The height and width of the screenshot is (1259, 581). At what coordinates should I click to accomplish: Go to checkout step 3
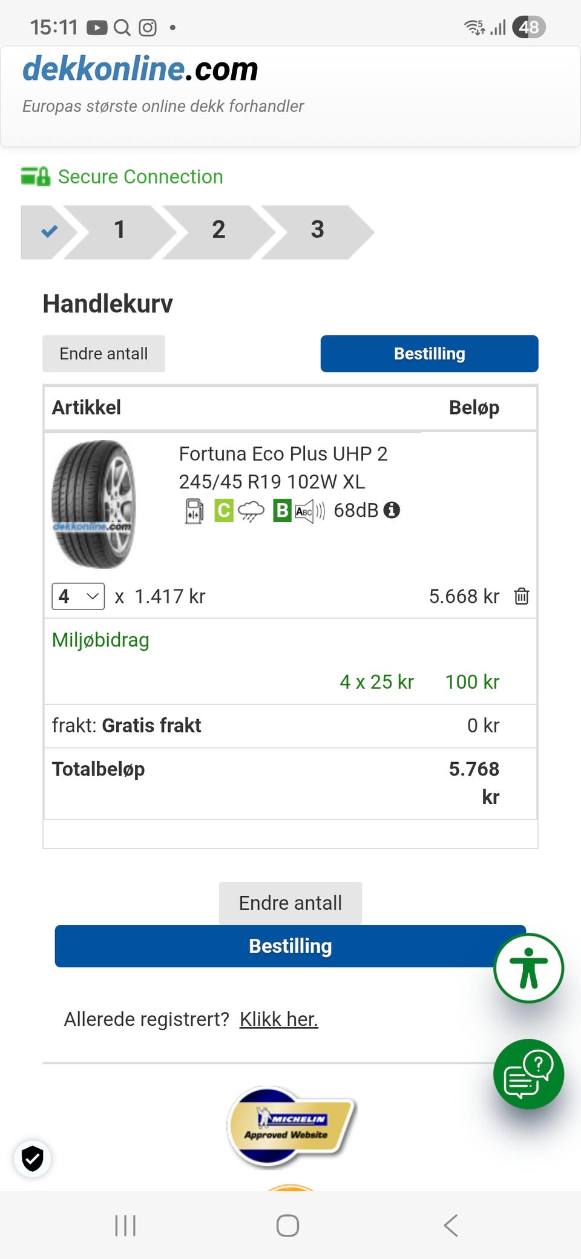tap(317, 230)
